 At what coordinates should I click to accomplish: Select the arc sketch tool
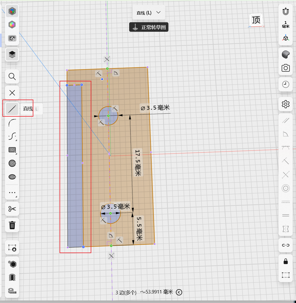click(x=12, y=123)
